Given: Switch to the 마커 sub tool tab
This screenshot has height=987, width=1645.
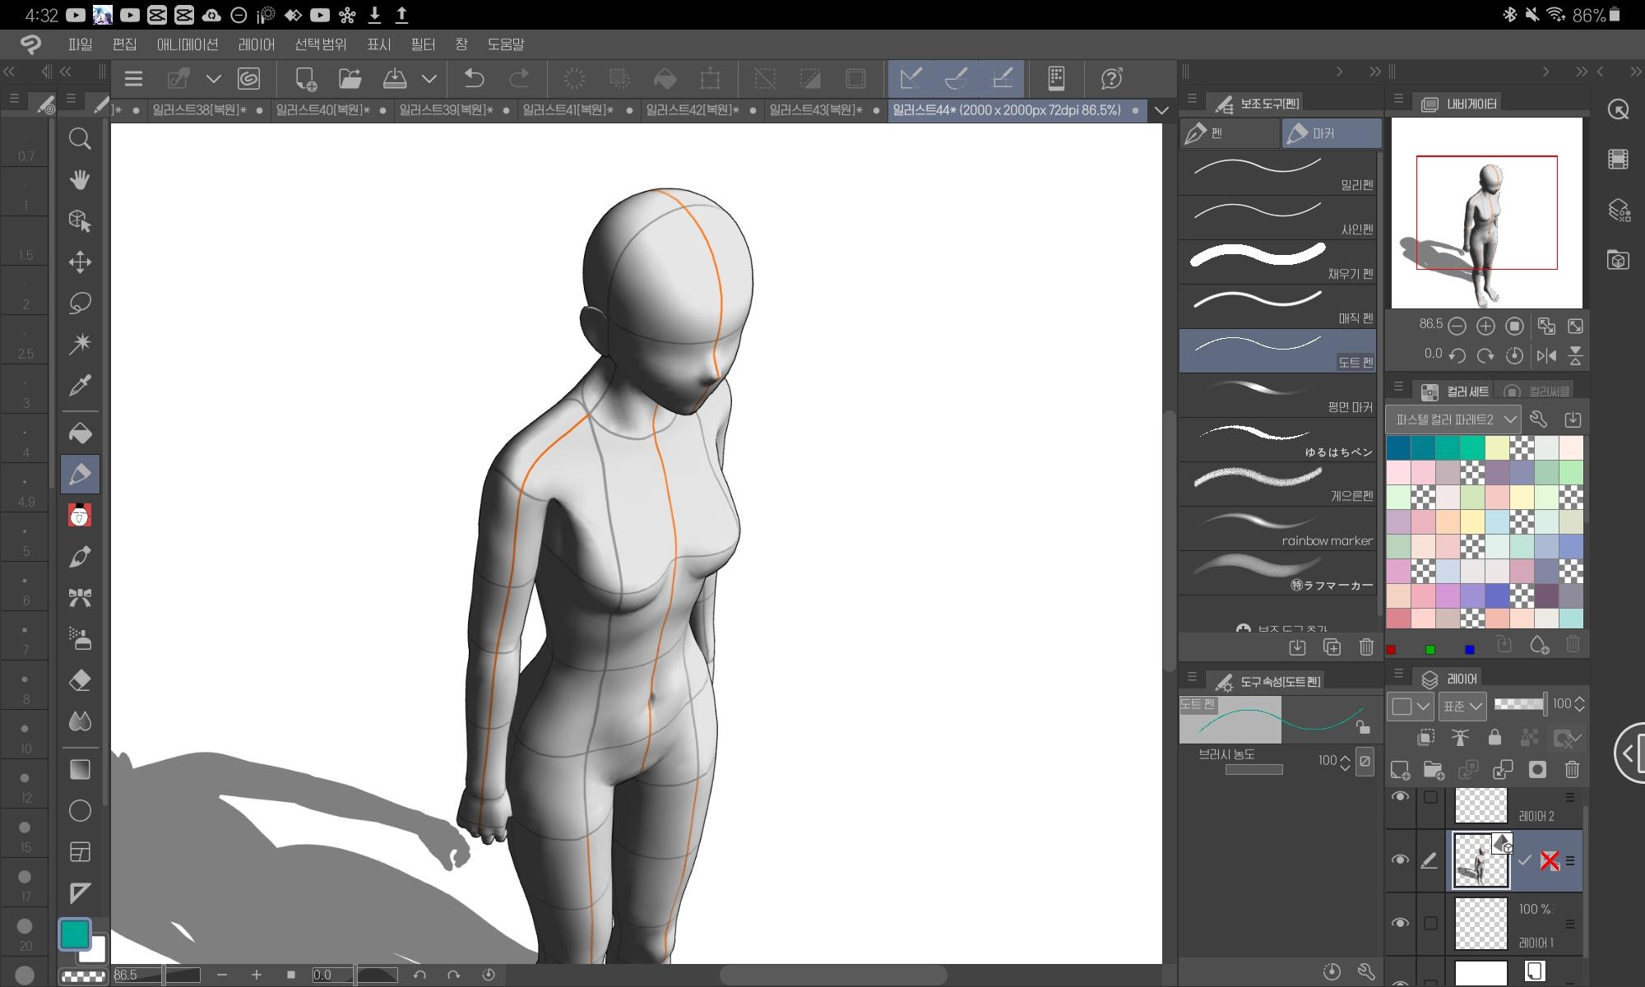Looking at the screenshot, I should click(1332, 133).
